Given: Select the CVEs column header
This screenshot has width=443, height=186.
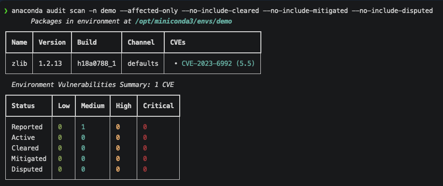Looking at the screenshot, I should pyautogui.click(x=178, y=42).
